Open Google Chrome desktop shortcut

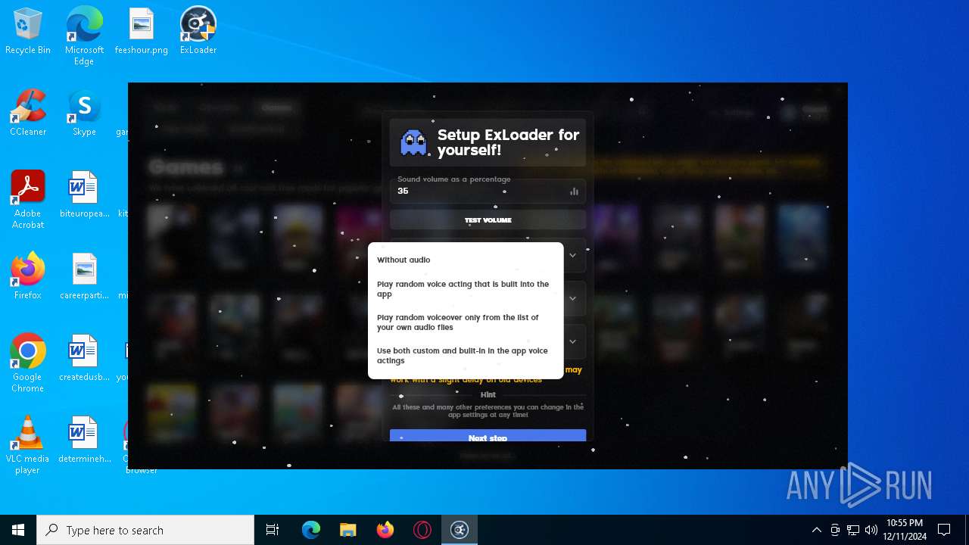coord(28,363)
